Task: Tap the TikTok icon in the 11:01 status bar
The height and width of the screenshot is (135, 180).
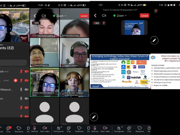Action: click(x=49, y=5)
